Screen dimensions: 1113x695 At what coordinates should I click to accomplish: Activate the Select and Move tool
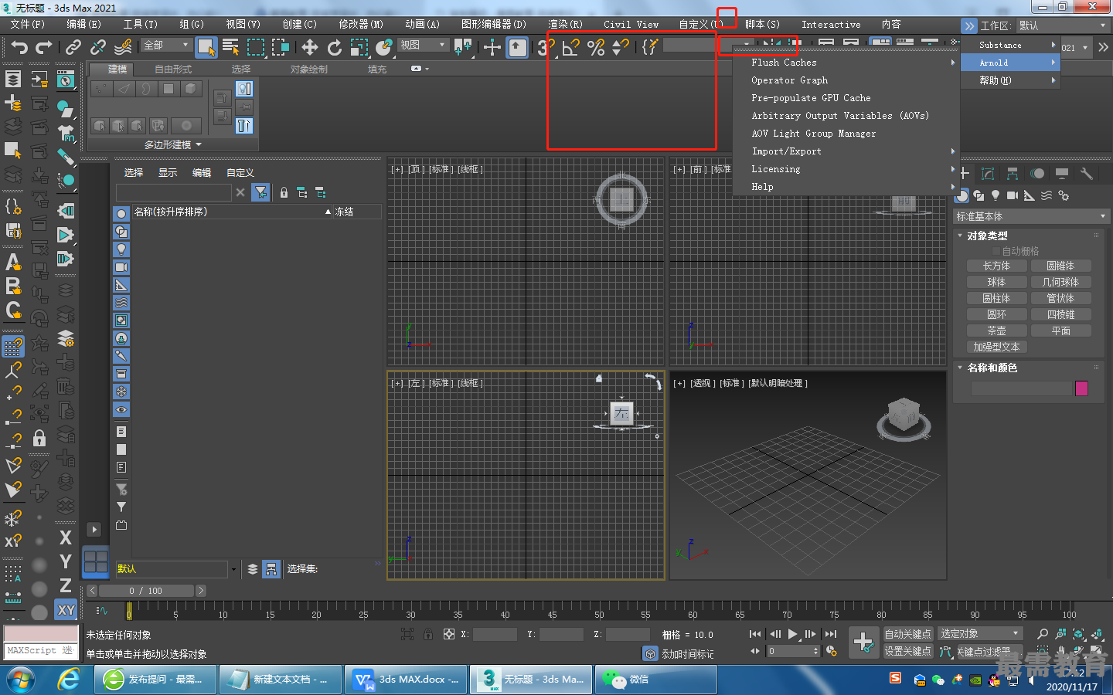pos(310,48)
